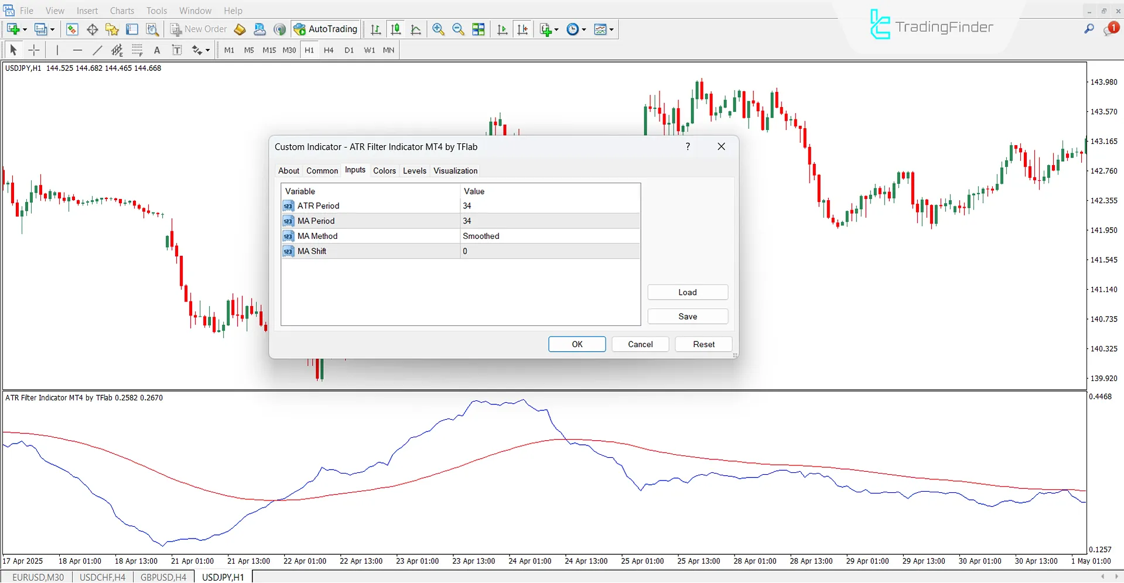Toggle the Chart Shift button

click(x=522, y=29)
